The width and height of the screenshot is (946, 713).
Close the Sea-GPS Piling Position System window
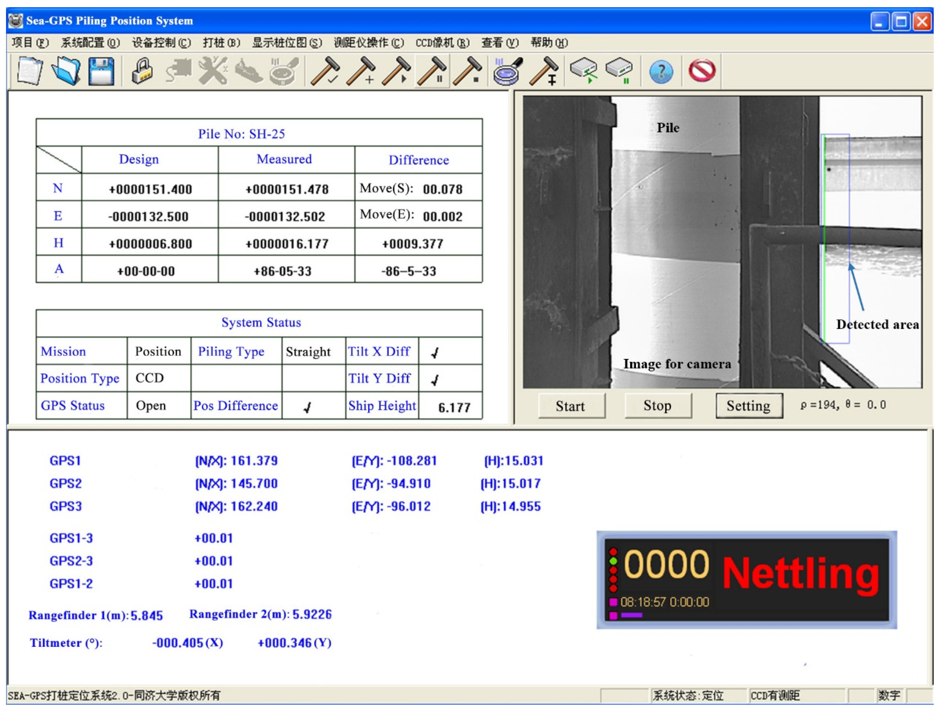point(922,21)
